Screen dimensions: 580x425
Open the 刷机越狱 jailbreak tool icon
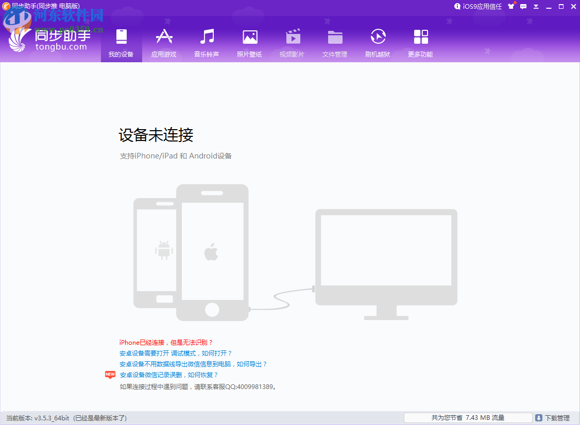[378, 36]
